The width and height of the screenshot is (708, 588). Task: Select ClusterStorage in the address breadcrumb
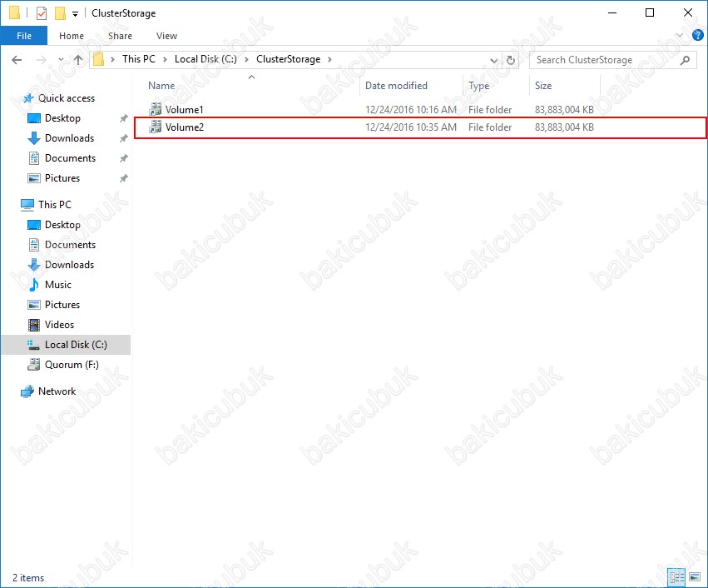click(288, 59)
